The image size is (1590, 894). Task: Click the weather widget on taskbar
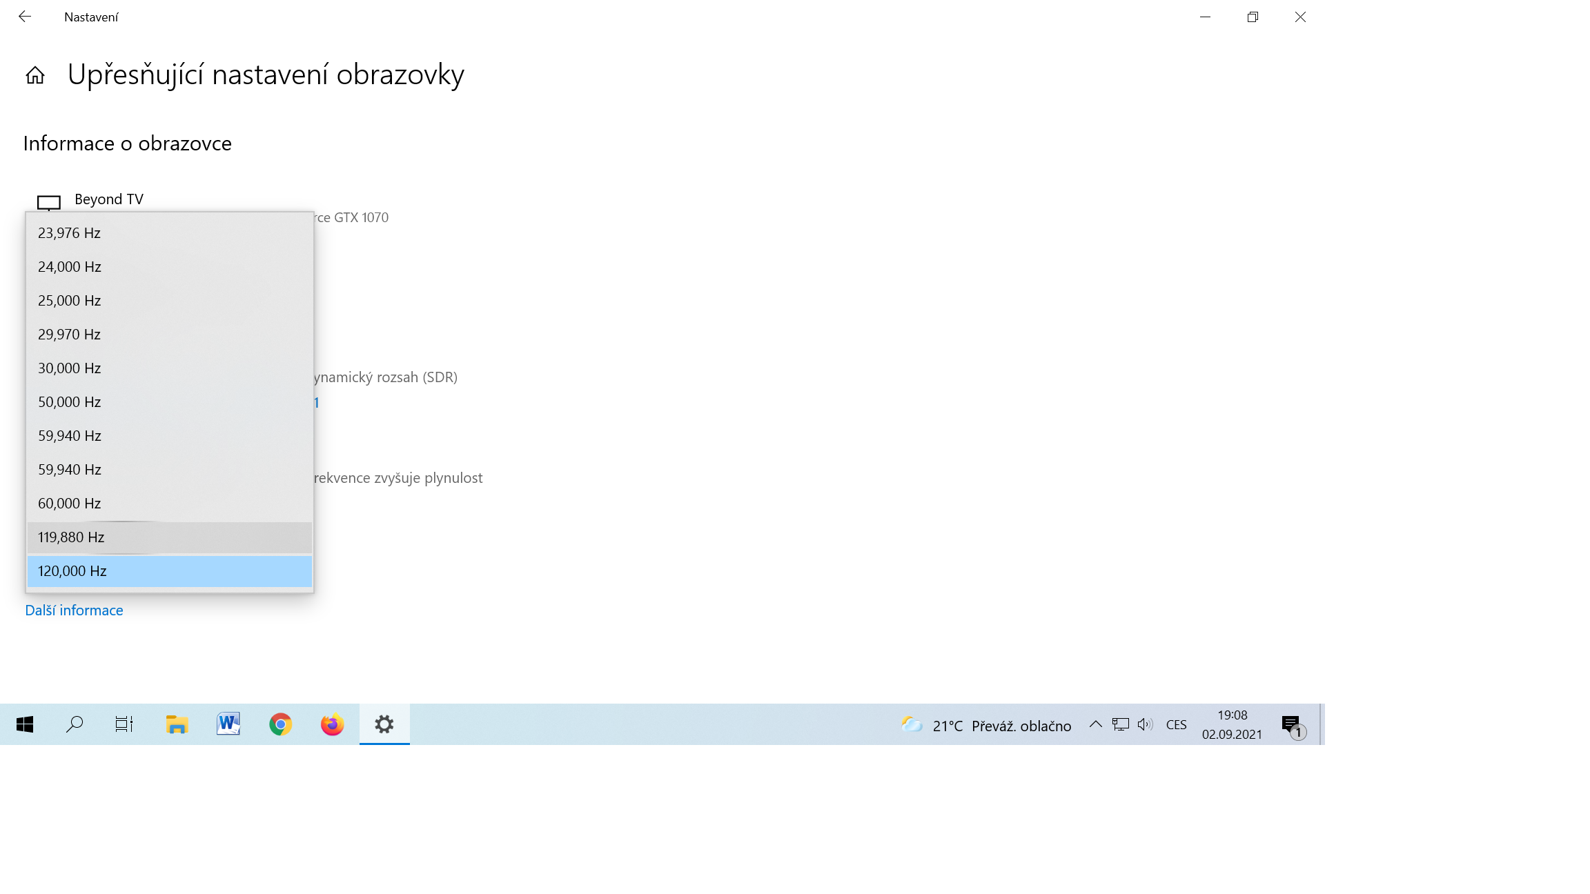tap(987, 725)
